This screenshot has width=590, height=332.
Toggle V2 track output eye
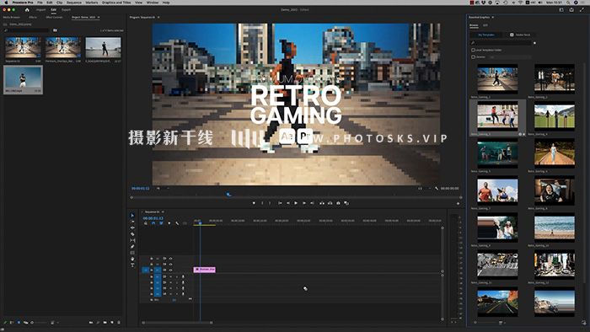(x=170, y=265)
